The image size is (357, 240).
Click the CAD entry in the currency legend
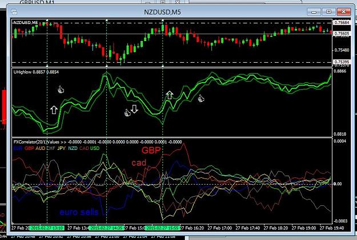pos(84,148)
